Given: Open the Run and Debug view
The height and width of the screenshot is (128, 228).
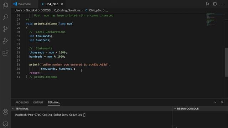Looking at the screenshot, I should pyautogui.click(x=5, y=41).
